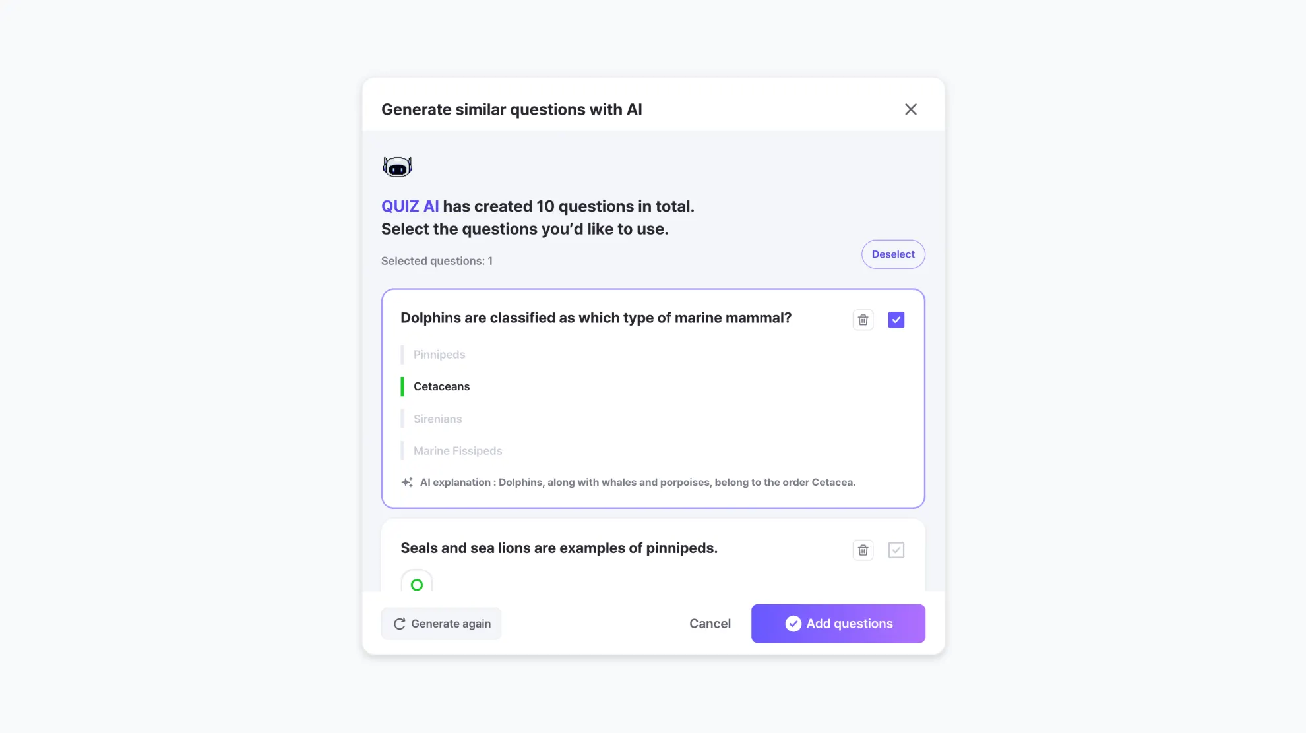Image resolution: width=1306 pixels, height=733 pixels.
Task: Uncheck the Dolphins question checkbox
Action: click(x=896, y=320)
